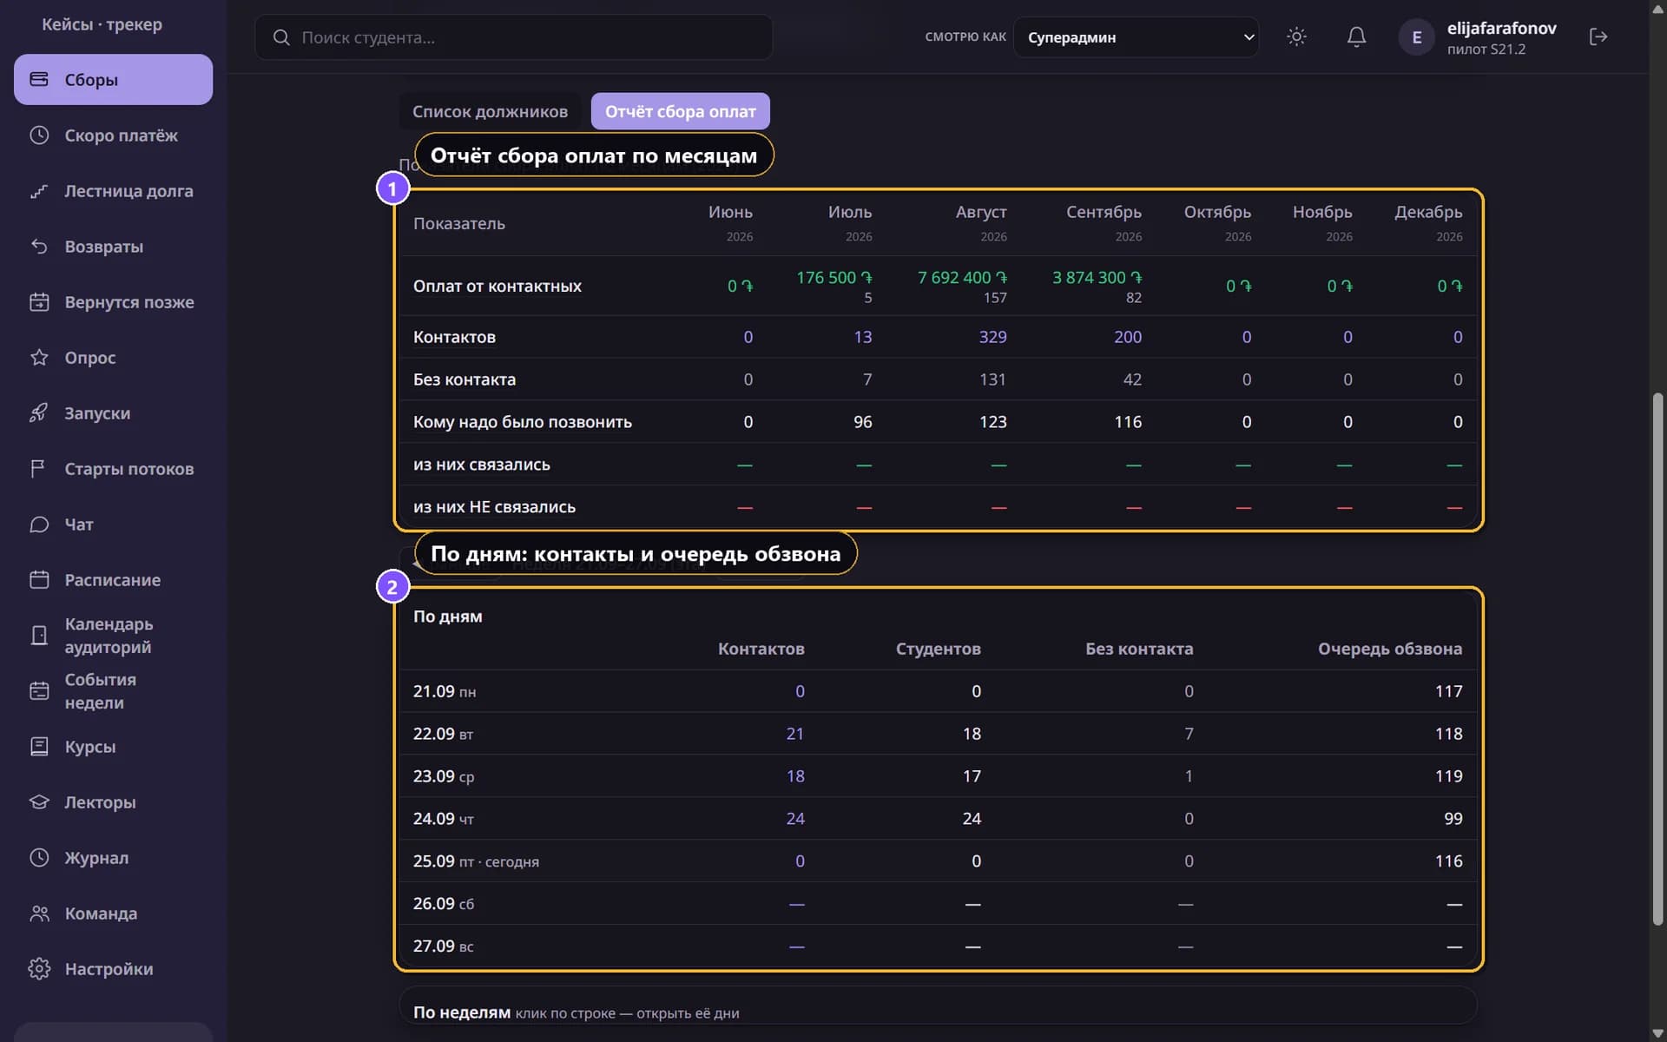Click queue value 119 on 23.09
Image resolution: width=1667 pixels, height=1042 pixels.
click(x=1448, y=776)
